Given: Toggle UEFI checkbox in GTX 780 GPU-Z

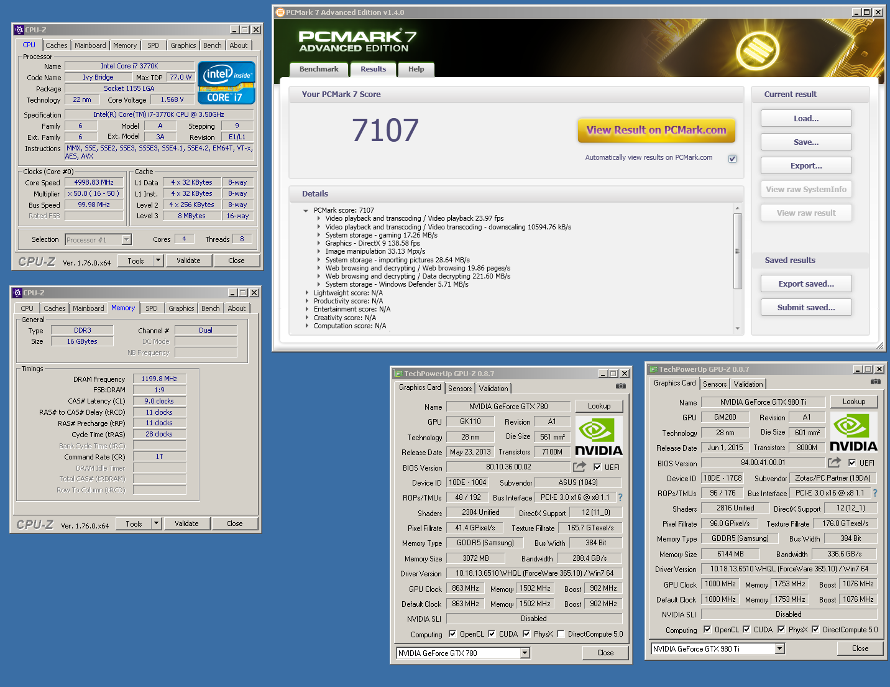Looking at the screenshot, I should click(x=597, y=467).
